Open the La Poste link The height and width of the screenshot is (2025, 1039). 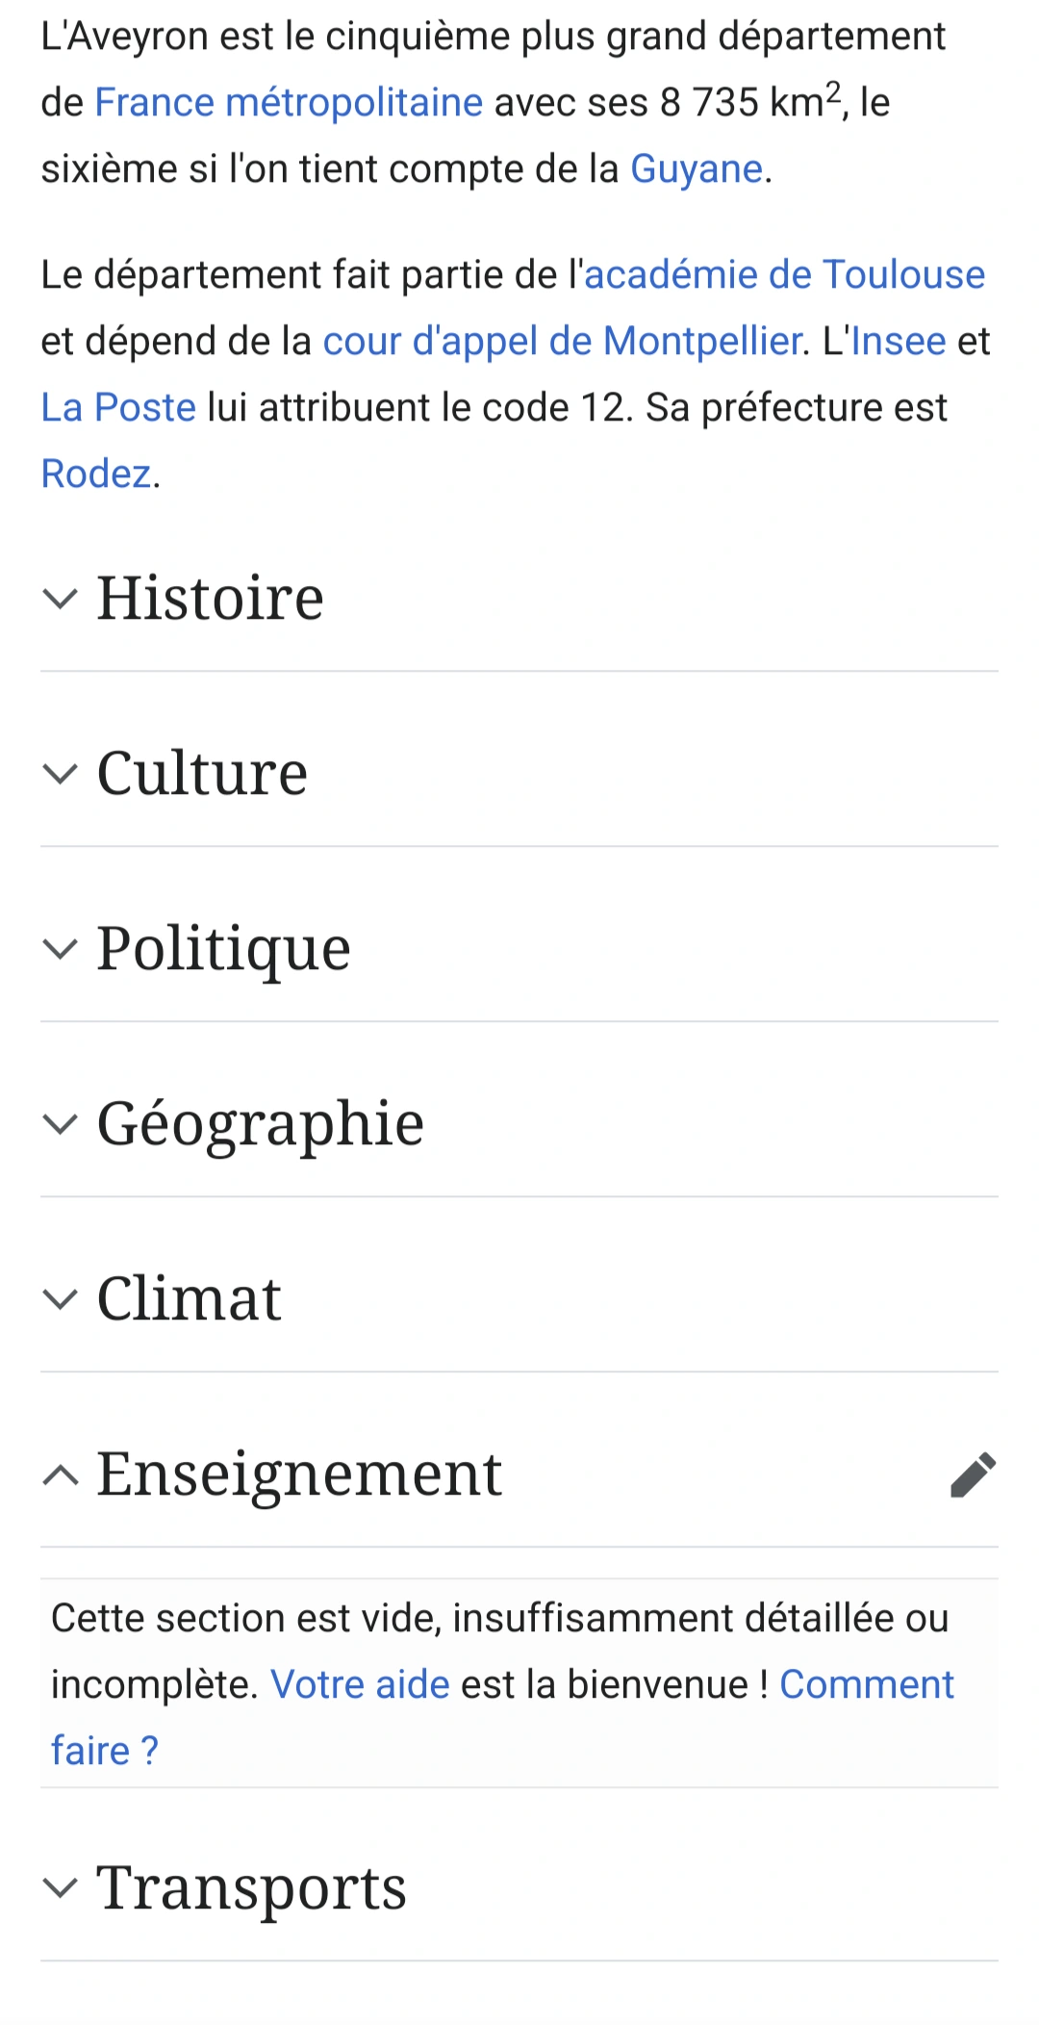click(x=118, y=408)
